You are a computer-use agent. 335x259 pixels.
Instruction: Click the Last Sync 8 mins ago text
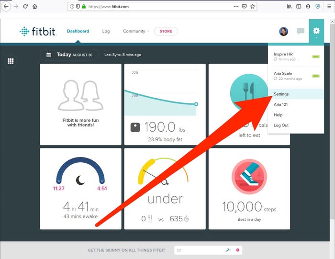point(123,55)
